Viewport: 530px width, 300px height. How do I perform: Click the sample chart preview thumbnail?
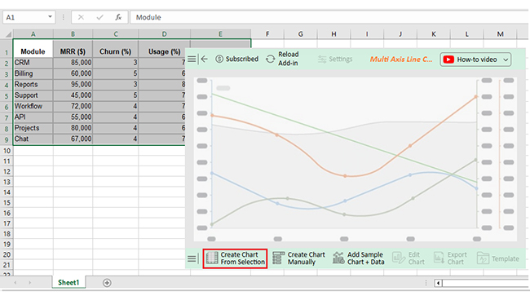click(x=355, y=159)
